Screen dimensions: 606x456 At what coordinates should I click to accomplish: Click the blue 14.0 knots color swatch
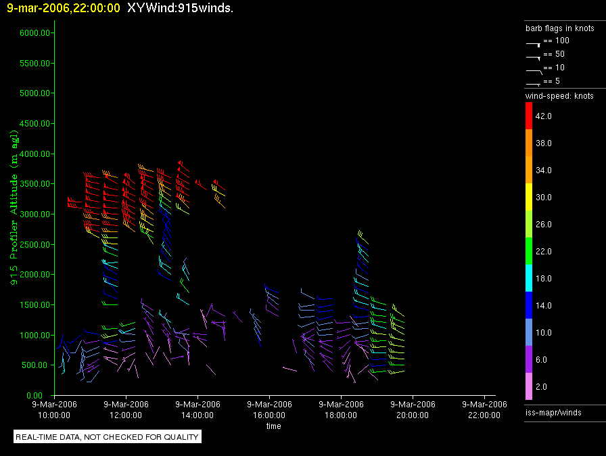530,306
